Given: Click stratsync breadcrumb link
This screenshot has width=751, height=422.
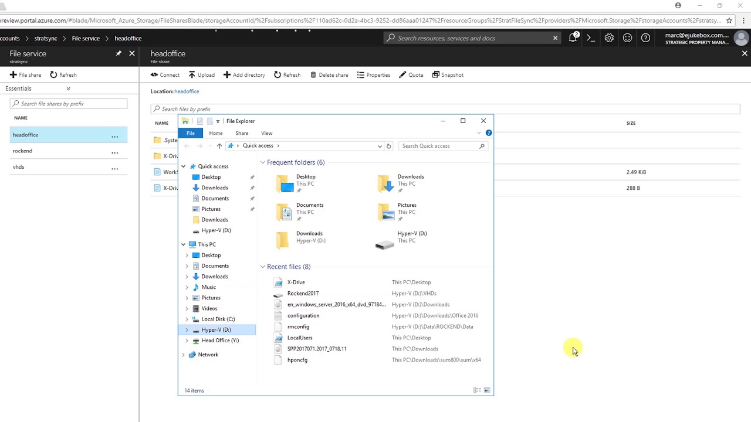Looking at the screenshot, I should click(x=46, y=39).
